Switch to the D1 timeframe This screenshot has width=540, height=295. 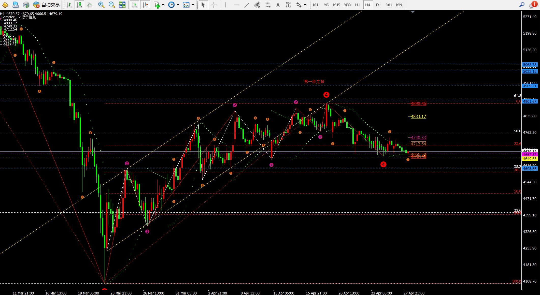(x=378, y=5)
